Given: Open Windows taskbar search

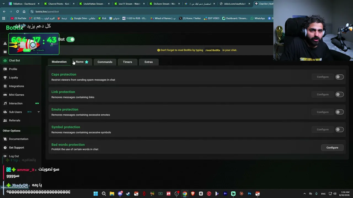Looking at the screenshot, I should point(104,194).
